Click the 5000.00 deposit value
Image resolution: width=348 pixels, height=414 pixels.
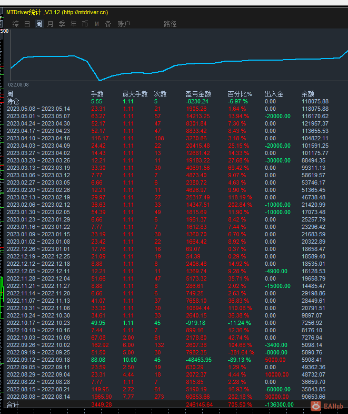(x=275, y=360)
